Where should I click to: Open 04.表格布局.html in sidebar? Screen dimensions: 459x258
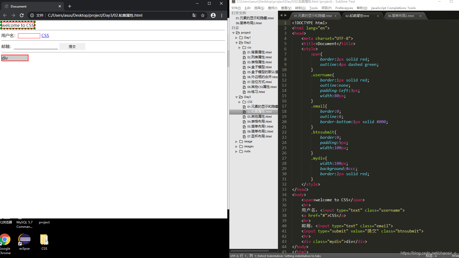[x=259, y=122]
